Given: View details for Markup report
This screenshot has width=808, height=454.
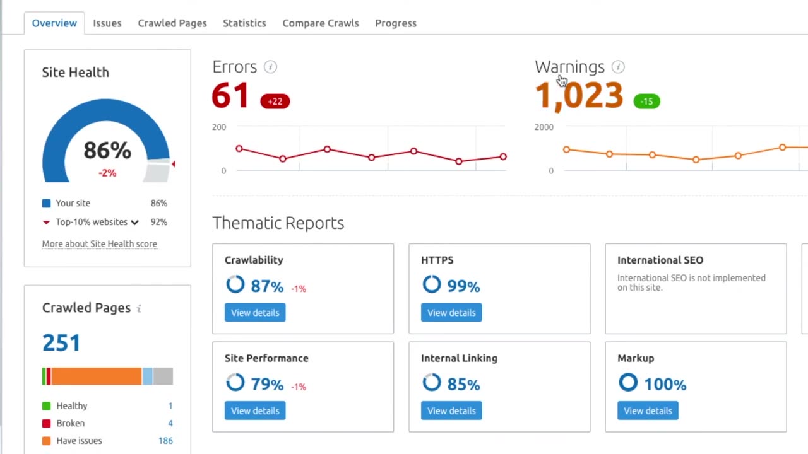Looking at the screenshot, I should point(648,410).
